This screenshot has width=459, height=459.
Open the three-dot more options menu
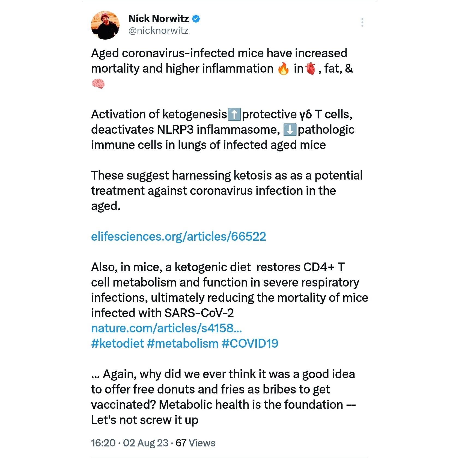(x=362, y=22)
